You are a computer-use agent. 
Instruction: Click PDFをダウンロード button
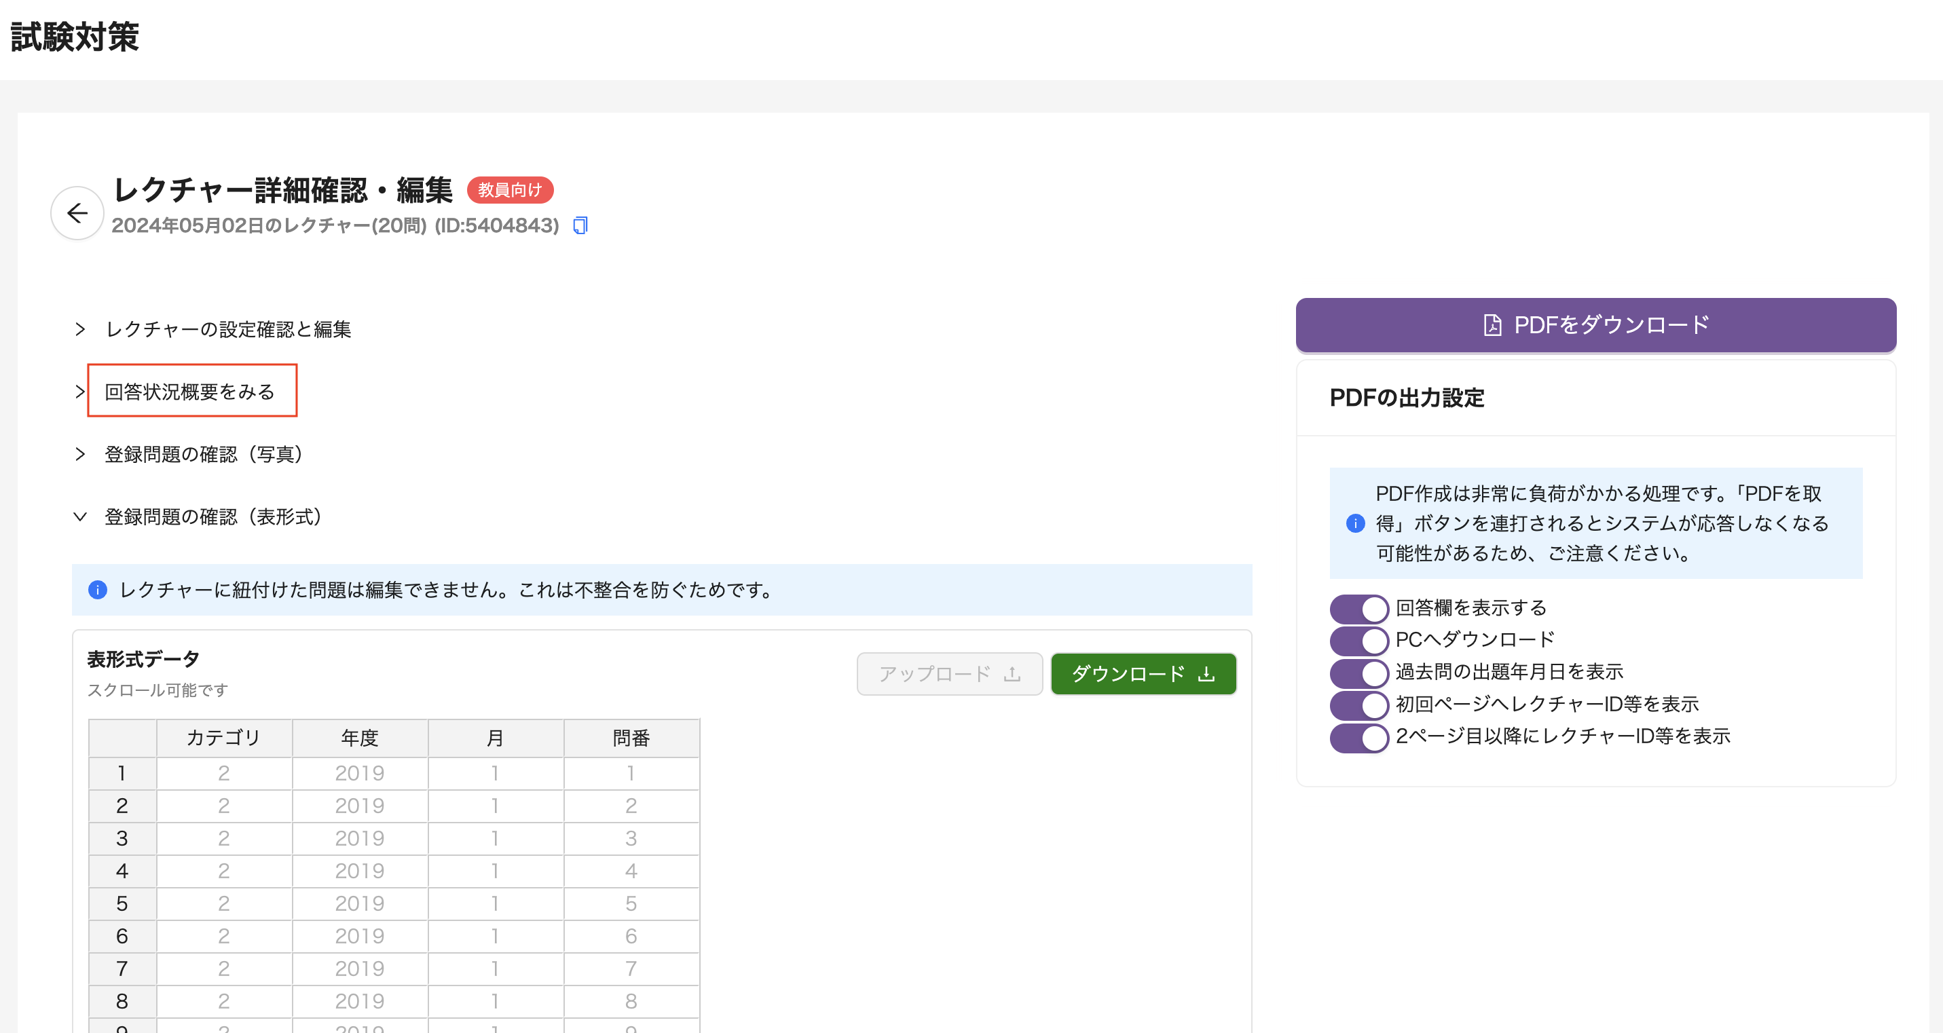pyautogui.click(x=1595, y=325)
